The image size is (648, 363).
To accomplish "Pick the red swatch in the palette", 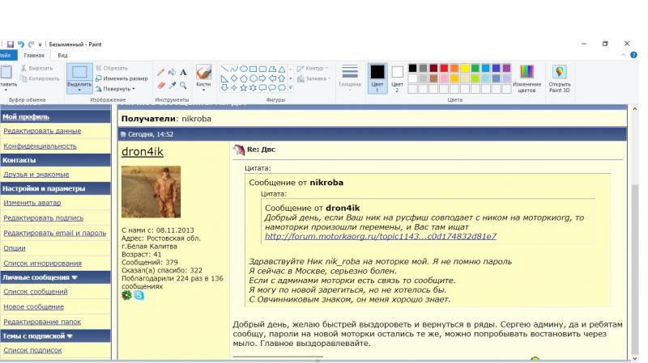I will click(x=446, y=70).
